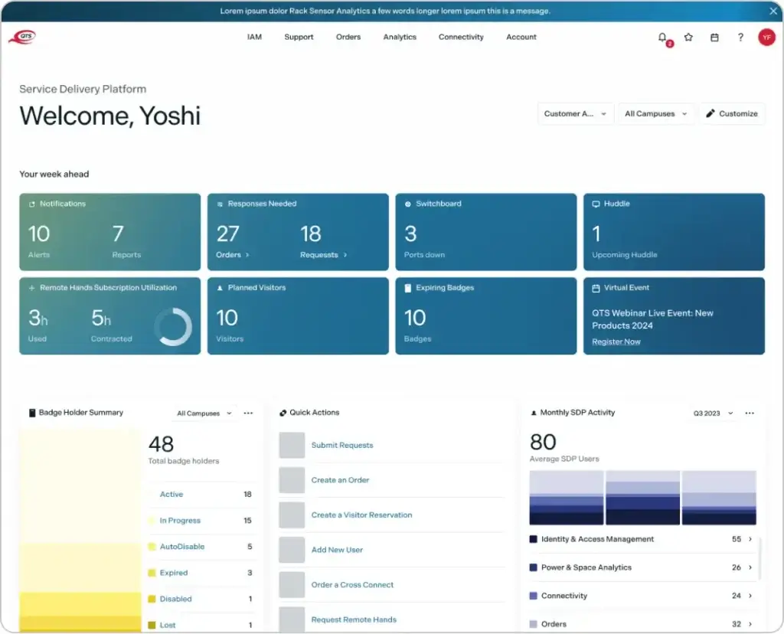The width and height of the screenshot is (784, 634).
Task: Open the notifications bell icon
Action: pos(662,38)
